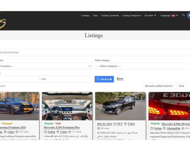190x151 pixels.
Task: Open Listing Categories in navigation
Action: [132, 16]
